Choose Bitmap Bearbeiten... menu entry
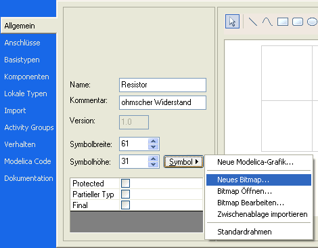This screenshot has height=248, width=318. 258,203
